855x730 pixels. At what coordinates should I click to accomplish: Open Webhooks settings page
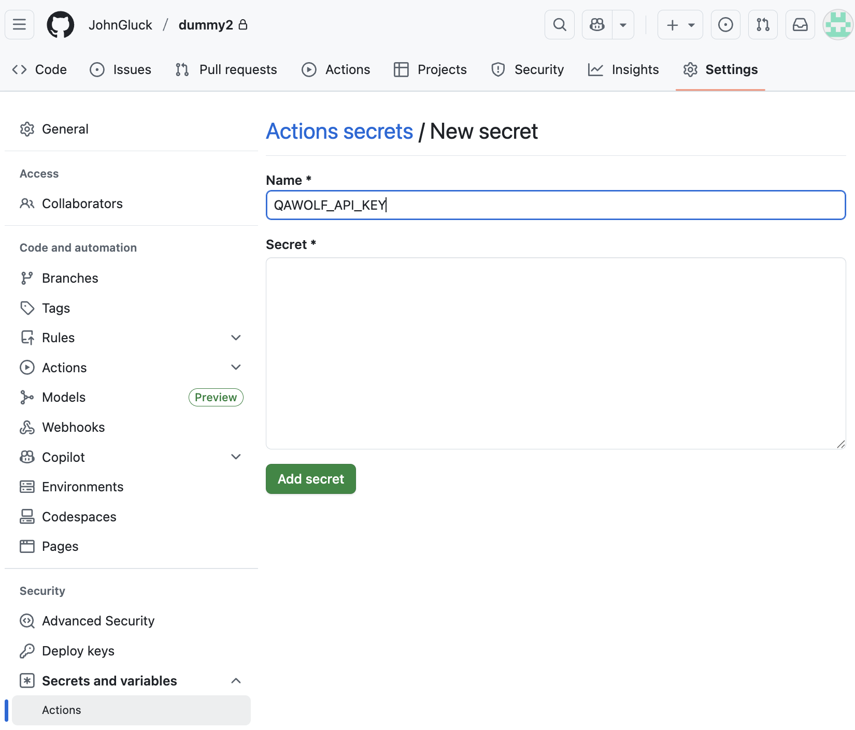(131, 427)
